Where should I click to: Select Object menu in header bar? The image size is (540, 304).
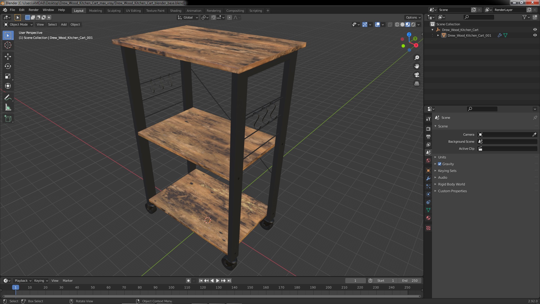(x=75, y=24)
